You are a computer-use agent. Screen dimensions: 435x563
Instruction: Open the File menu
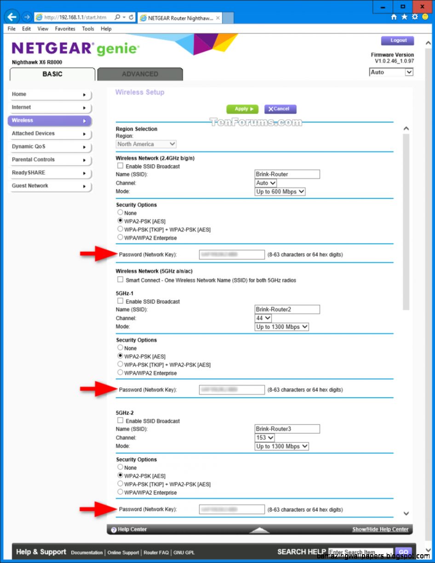tap(12, 28)
